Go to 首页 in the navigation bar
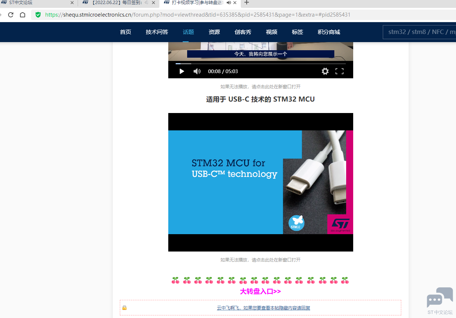 (125, 32)
